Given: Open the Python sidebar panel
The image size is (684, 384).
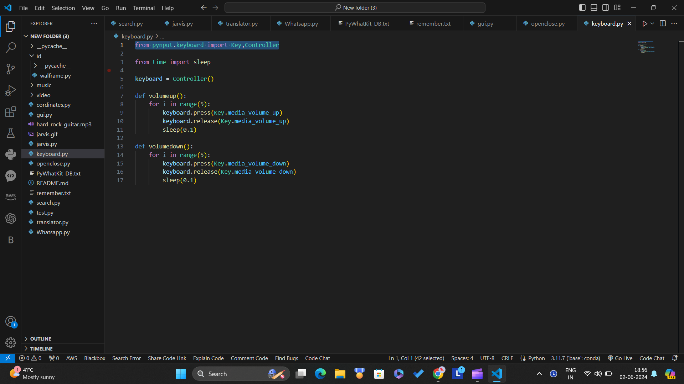Looking at the screenshot, I should pos(11,154).
